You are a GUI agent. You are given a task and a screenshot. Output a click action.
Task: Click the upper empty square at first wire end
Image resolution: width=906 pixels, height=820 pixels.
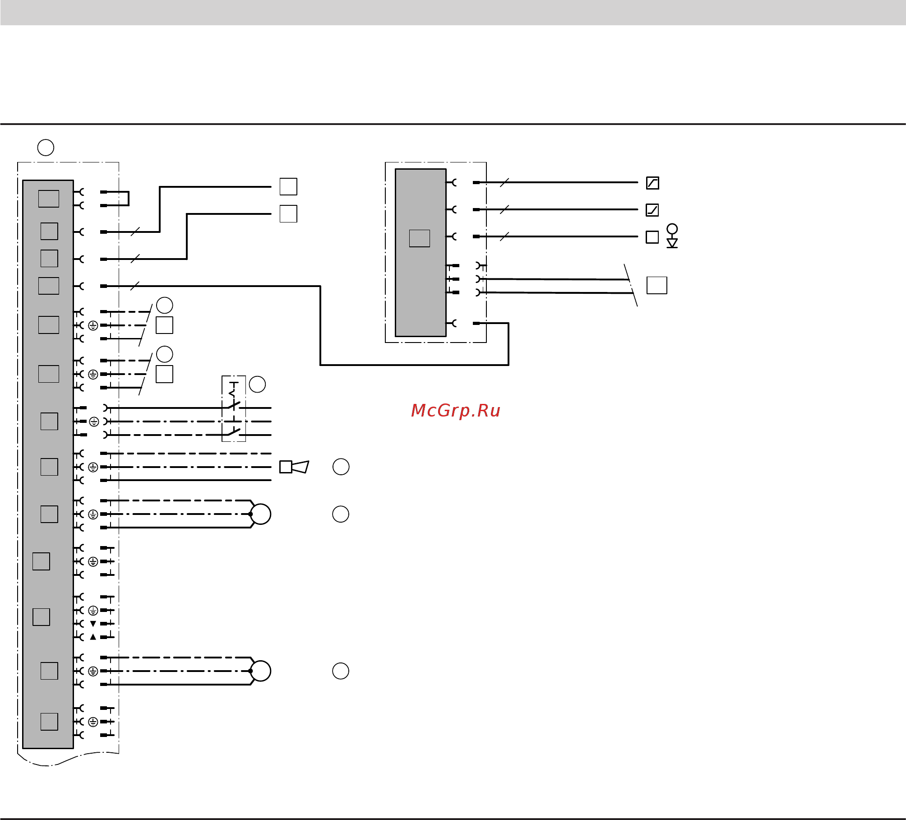pos(288,186)
